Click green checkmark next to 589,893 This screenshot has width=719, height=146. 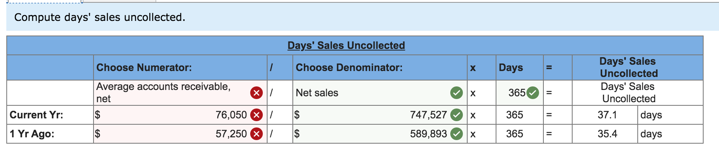pos(457,134)
